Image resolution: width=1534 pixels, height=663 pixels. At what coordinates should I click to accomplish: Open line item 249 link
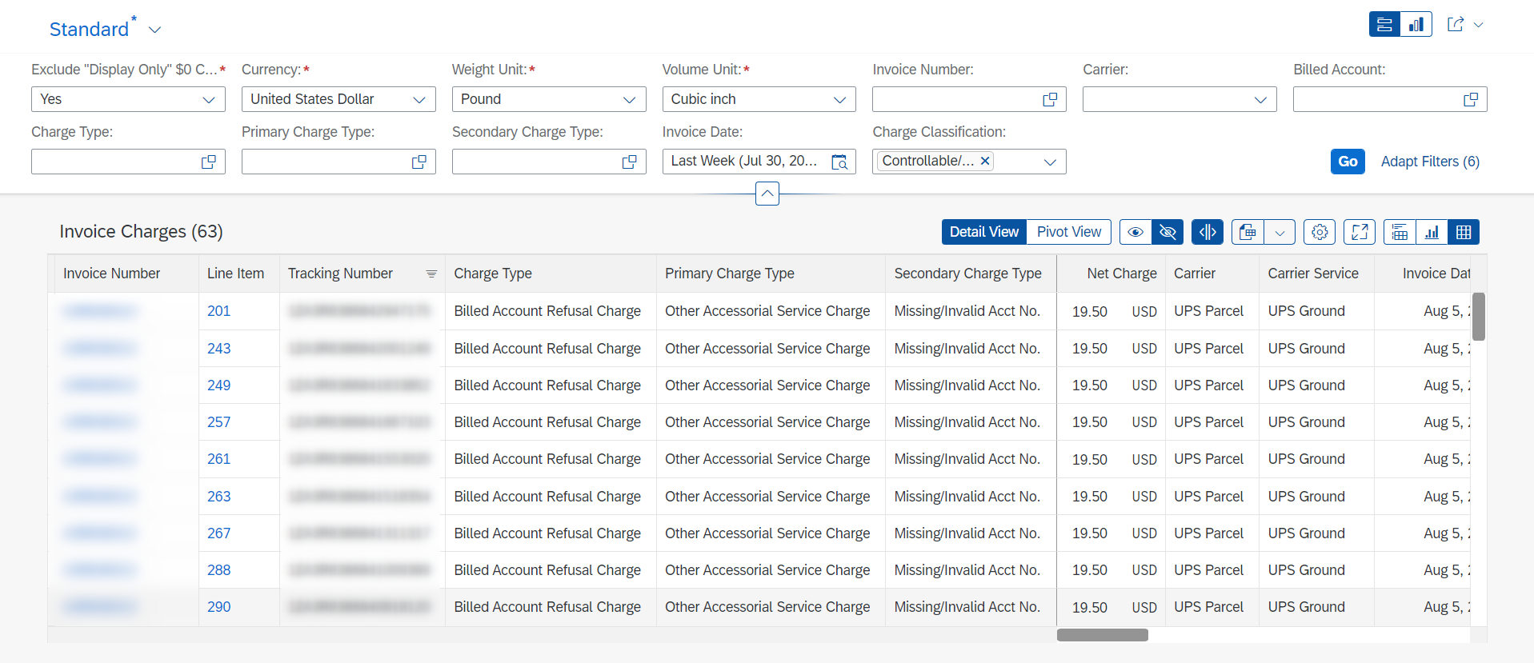(218, 385)
